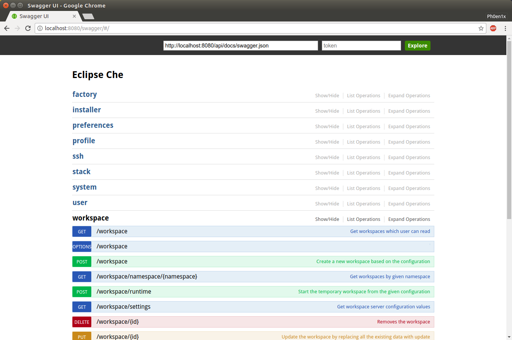Collapse the workspace API section heading
This screenshot has width=512, height=340.
pos(91,218)
